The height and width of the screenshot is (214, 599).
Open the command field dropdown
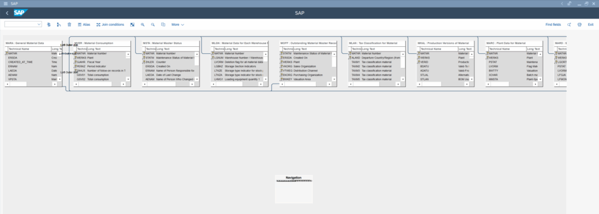click(39, 25)
